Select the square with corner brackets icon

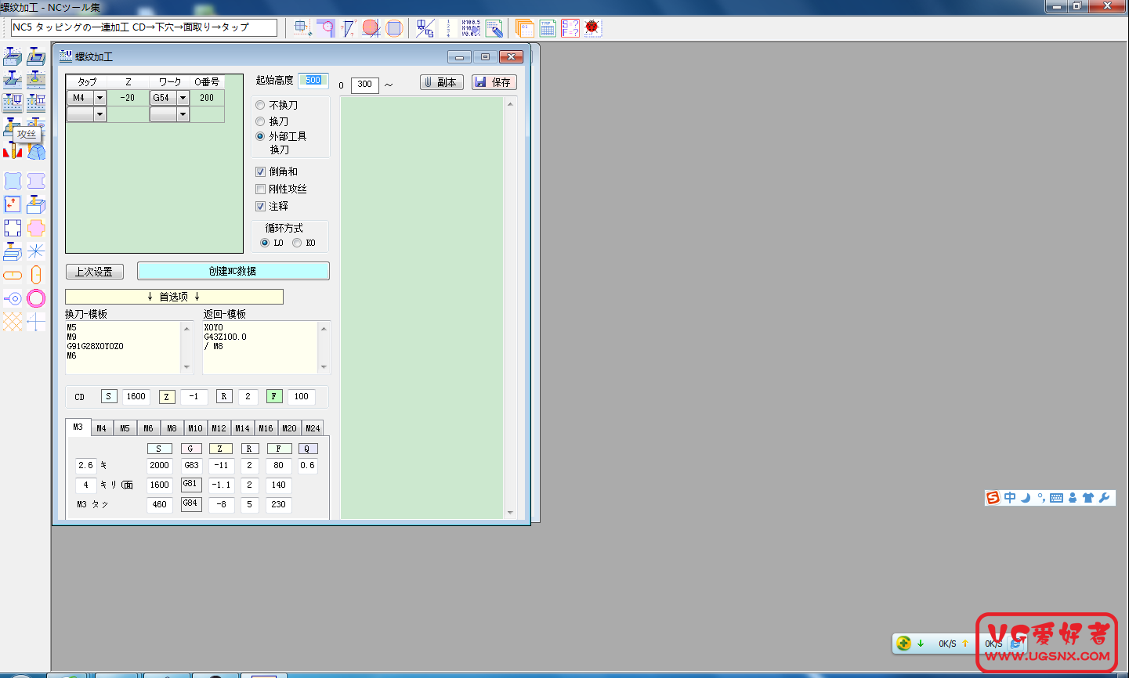(13, 228)
